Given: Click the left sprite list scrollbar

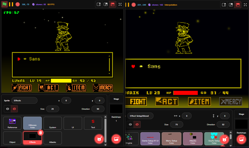Looking at the screenshot, I should pos(105,131).
